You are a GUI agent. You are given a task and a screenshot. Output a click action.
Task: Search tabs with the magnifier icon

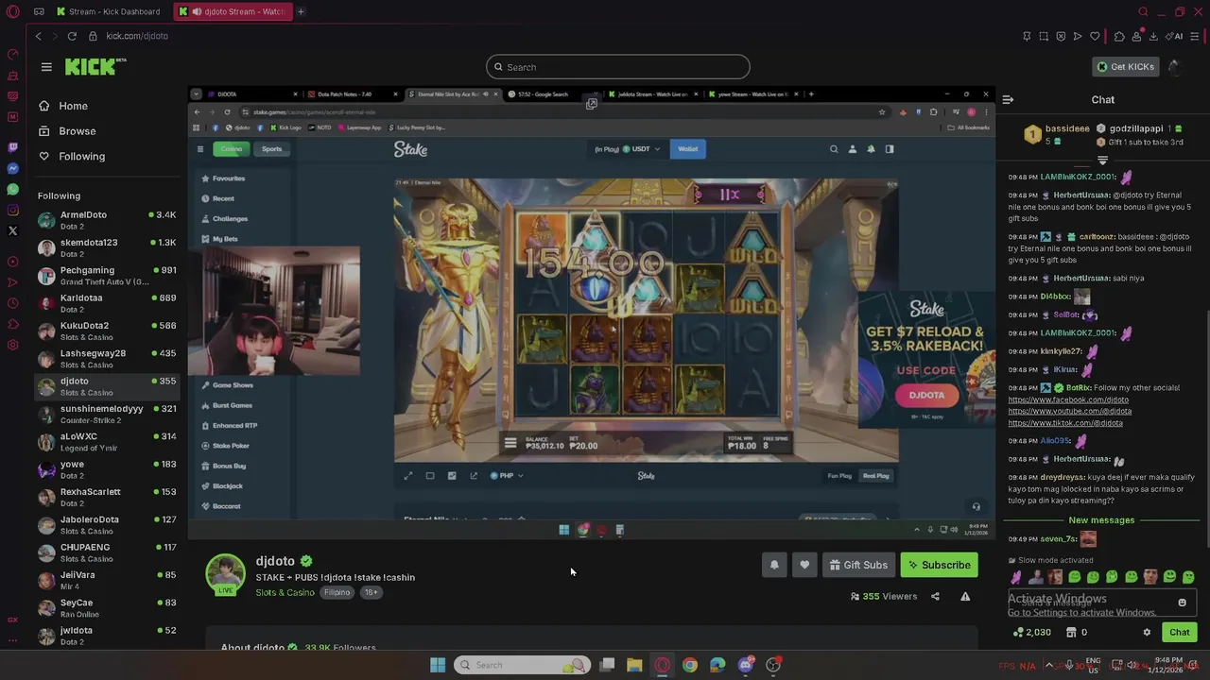(1143, 11)
